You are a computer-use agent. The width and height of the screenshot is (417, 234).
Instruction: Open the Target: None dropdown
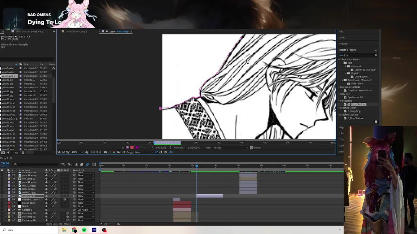140,152
